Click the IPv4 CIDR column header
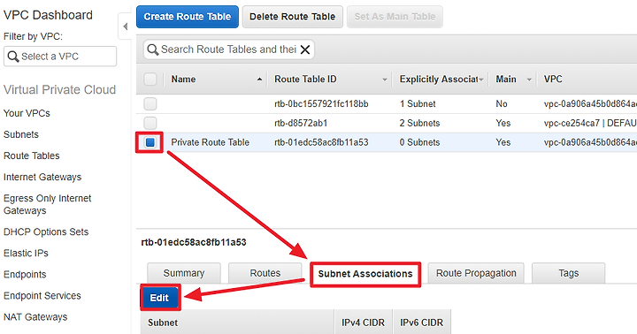The image size is (637, 334). (x=364, y=323)
